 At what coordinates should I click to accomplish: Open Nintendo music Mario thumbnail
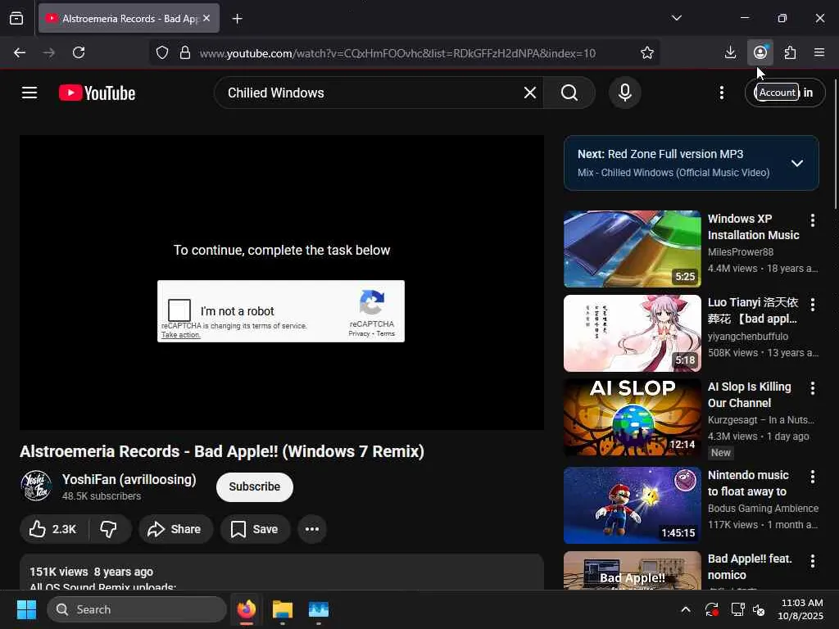(632, 505)
